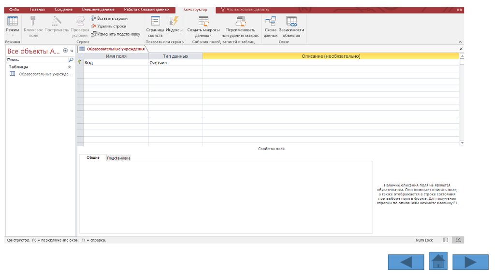Open Зависимости объектов tool
This screenshot has width=495, height=277.
pos(291,27)
